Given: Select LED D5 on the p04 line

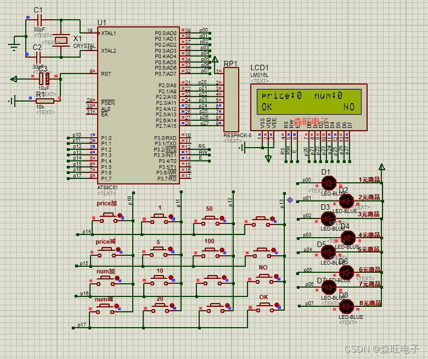Looking at the screenshot, I should (328, 253).
